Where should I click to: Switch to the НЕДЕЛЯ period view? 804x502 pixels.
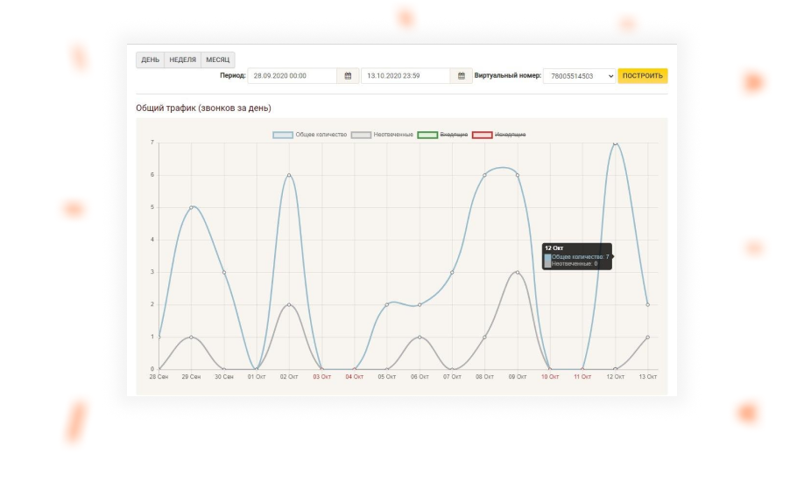[182, 60]
